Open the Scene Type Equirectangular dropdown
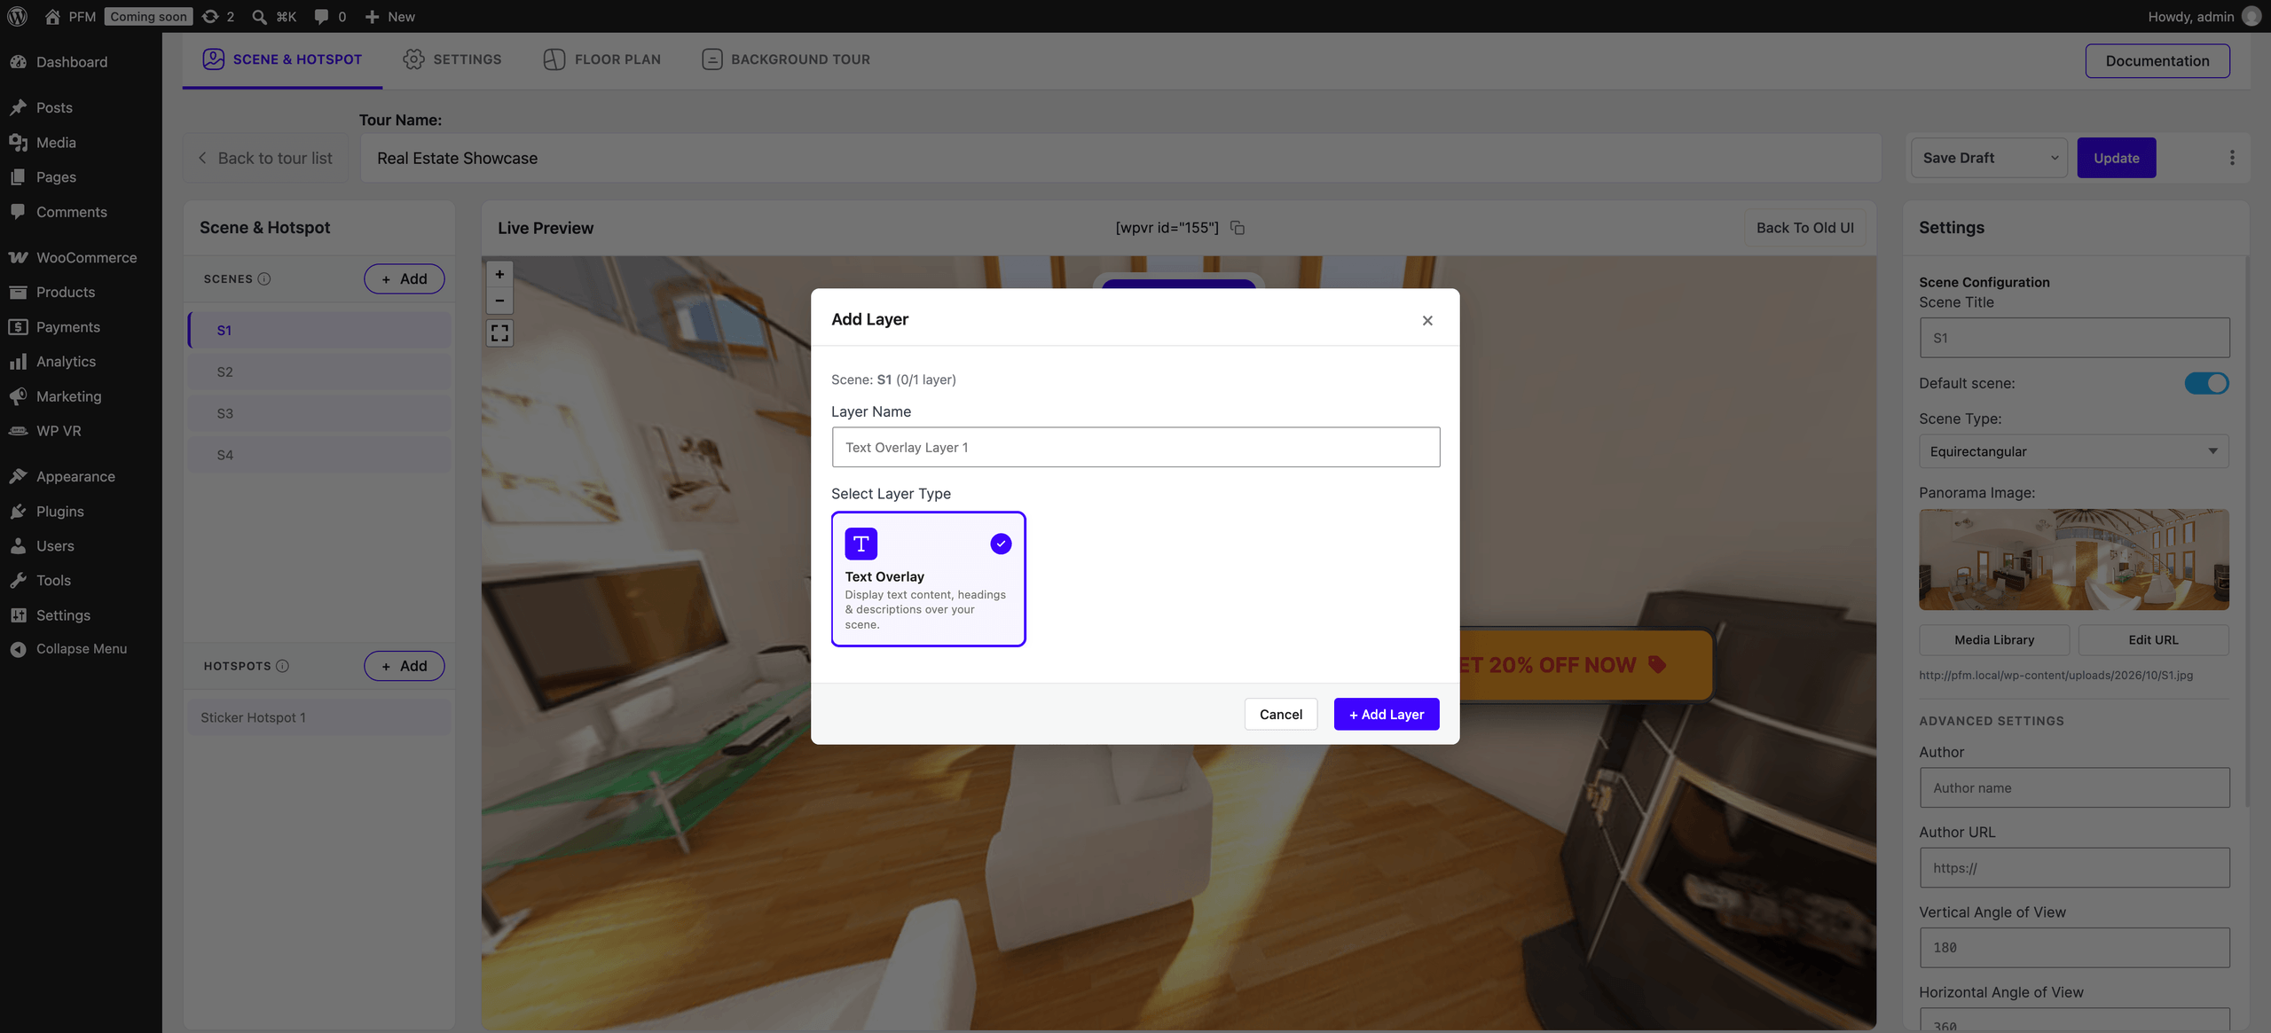The image size is (2271, 1033). coord(2073,451)
